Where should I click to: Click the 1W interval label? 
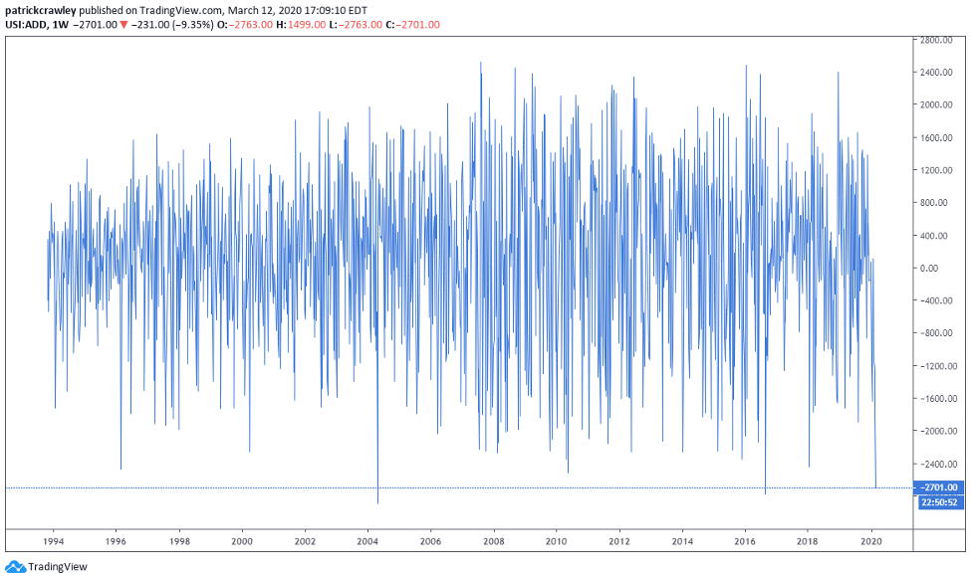pos(60,25)
